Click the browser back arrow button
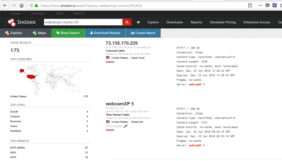The height and width of the screenshot is (161, 282). [5, 5]
